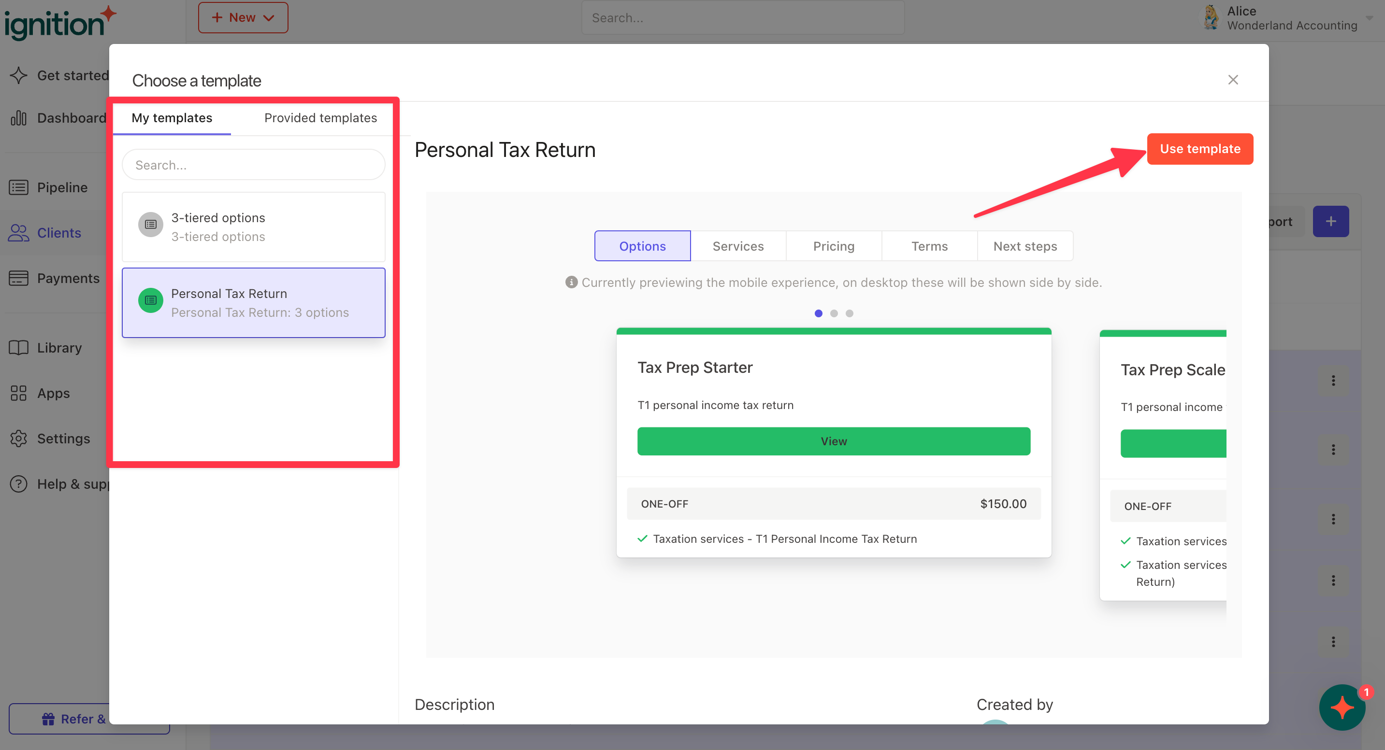Click the ONE-OFF label in Starter card

[664, 504]
